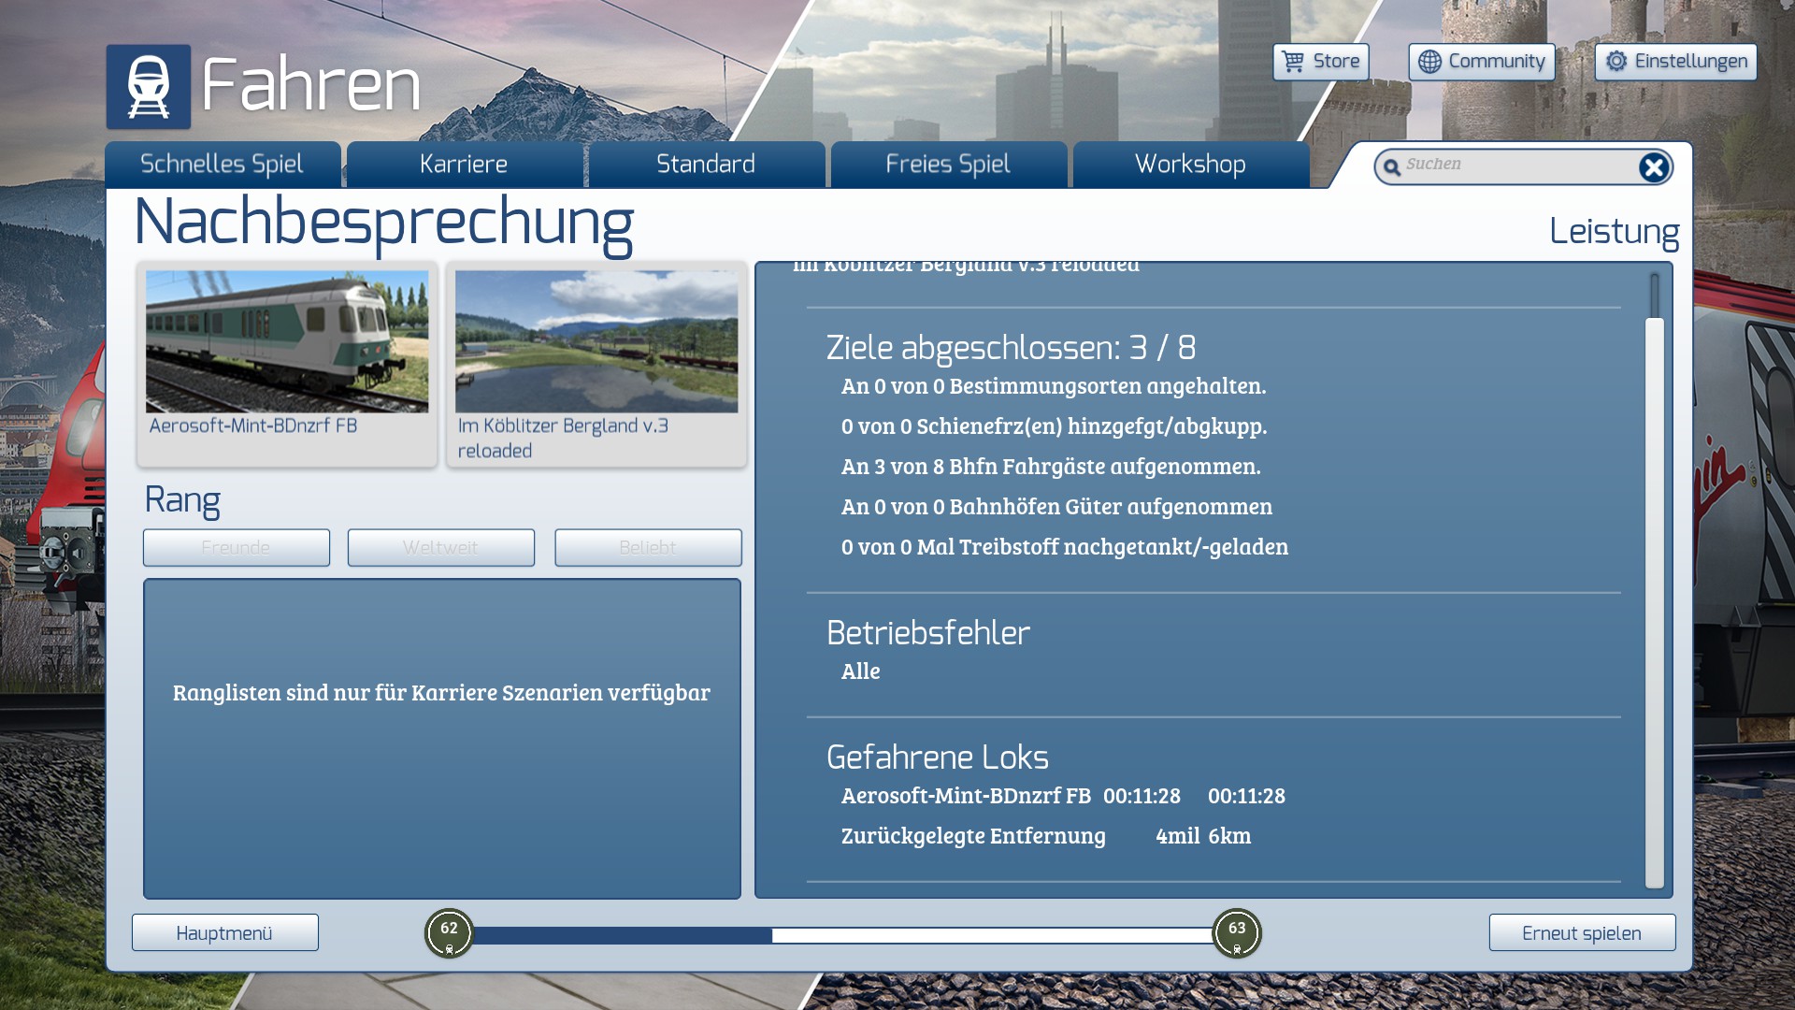1795x1010 pixels.
Task: Go to the Workshop tab
Action: click(x=1190, y=165)
